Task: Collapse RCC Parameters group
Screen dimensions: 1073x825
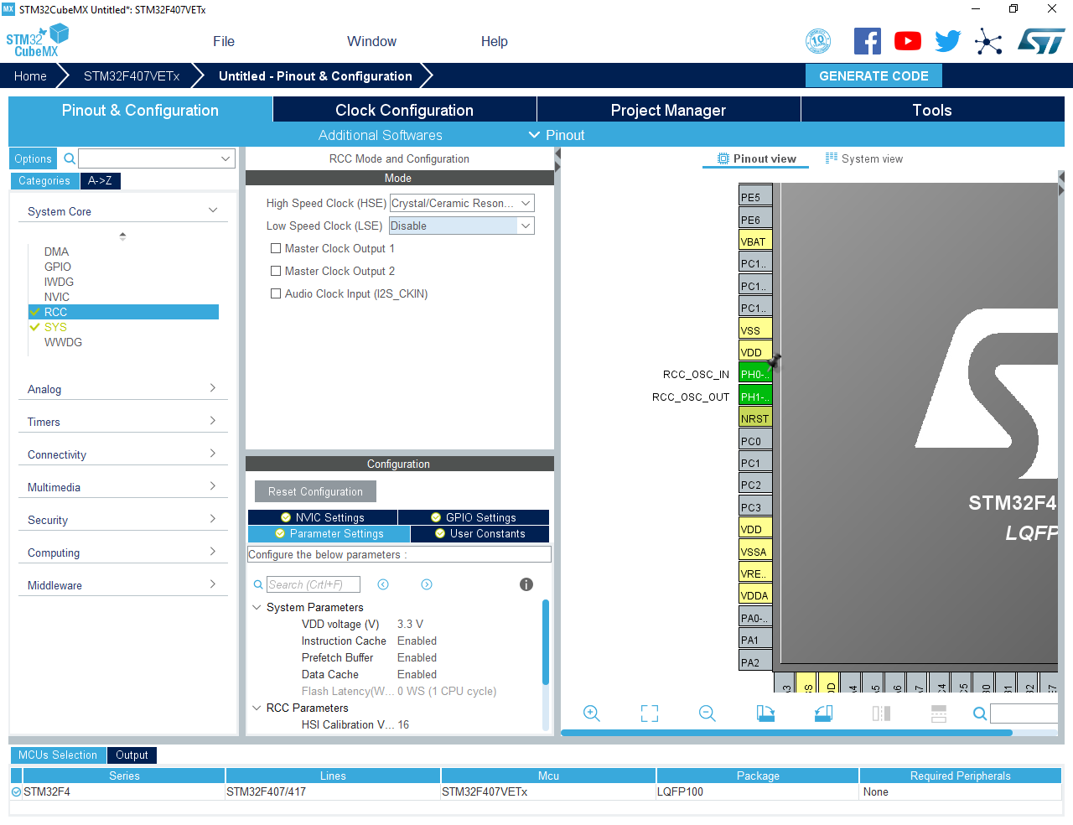Action: [257, 708]
